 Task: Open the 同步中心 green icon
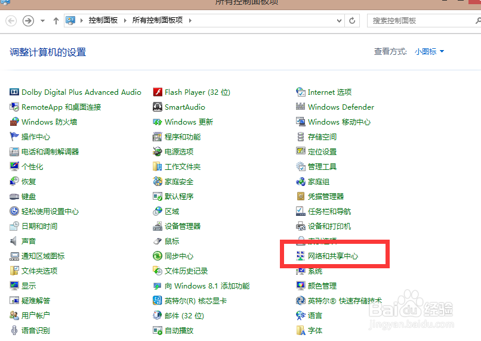pos(158,256)
